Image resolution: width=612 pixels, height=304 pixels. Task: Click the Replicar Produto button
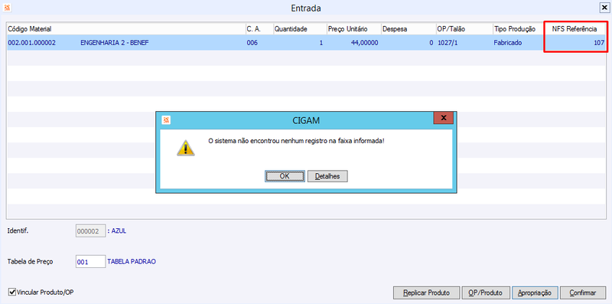coord(426,293)
